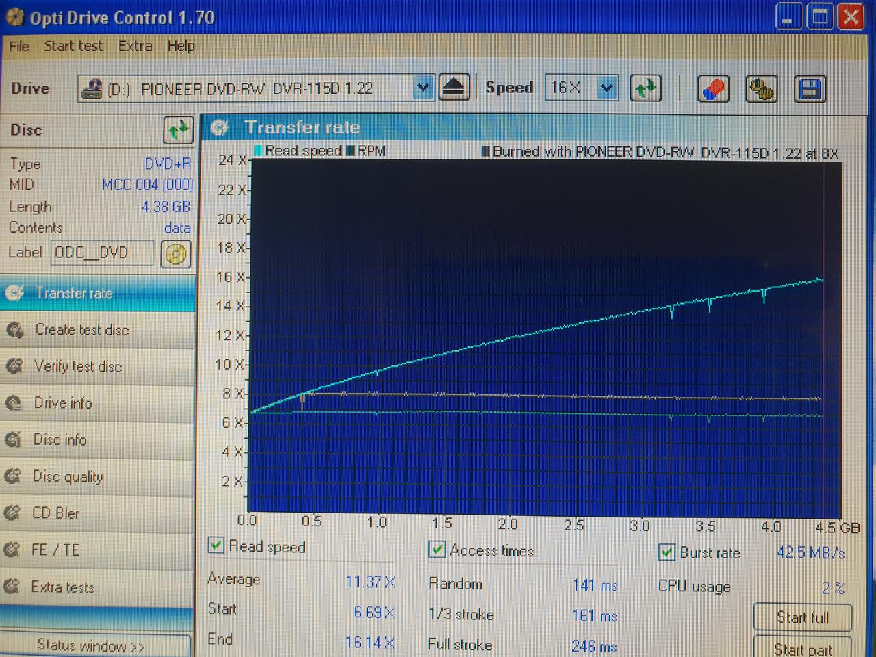Open the options icon in the toolbar
The image size is (876, 657).
pos(761,89)
